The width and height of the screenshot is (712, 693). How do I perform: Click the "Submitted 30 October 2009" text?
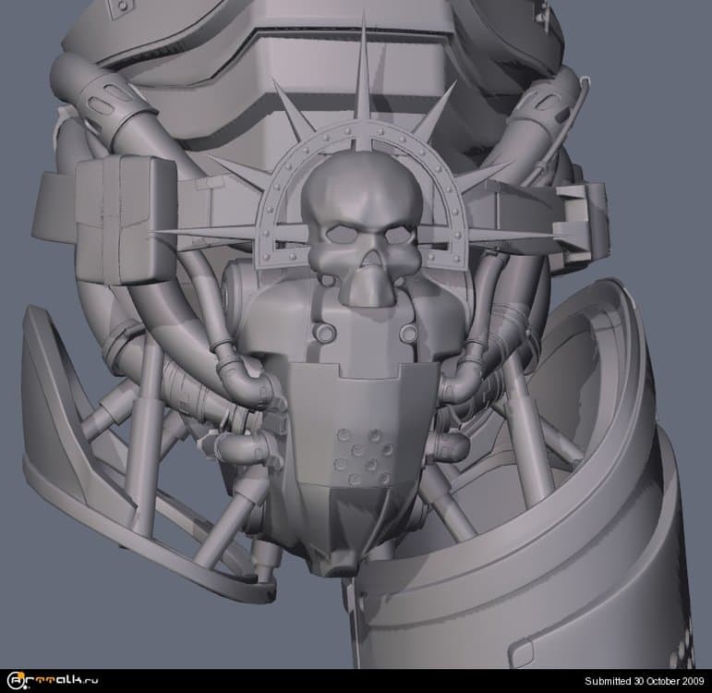tap(645, 681)
